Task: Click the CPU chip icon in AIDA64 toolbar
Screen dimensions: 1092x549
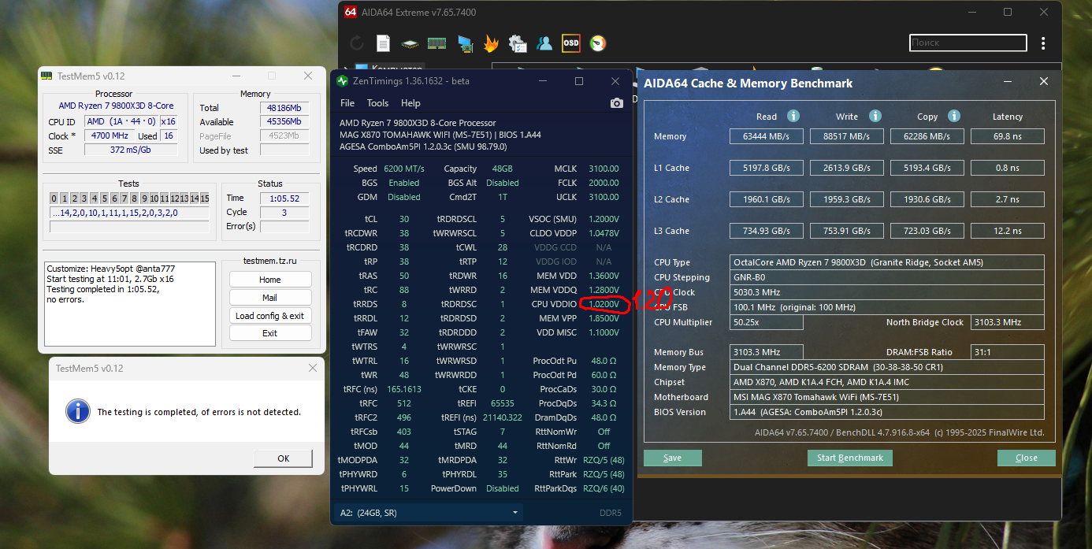Action: [410, 43]
